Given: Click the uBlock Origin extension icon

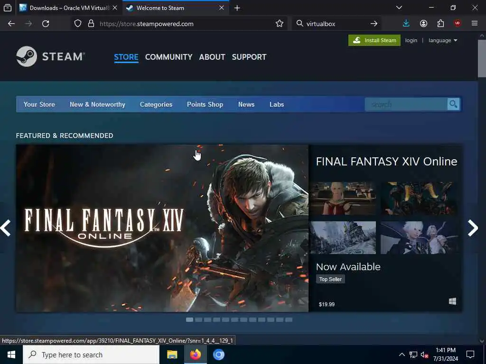Looking at the screenshot, I should click(458, 24).
